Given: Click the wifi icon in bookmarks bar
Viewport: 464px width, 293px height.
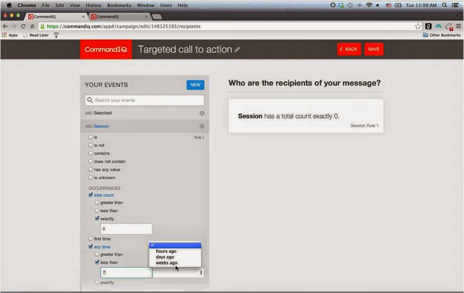Looking at the screenshot, I should 56,35.
